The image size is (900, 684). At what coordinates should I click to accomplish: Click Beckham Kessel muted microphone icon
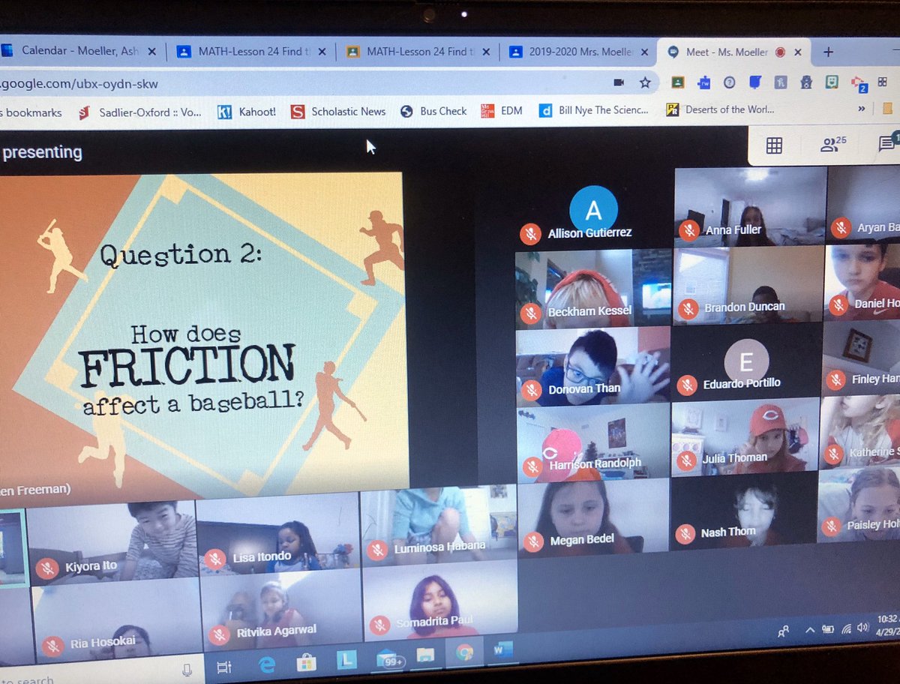coord(531,312)
